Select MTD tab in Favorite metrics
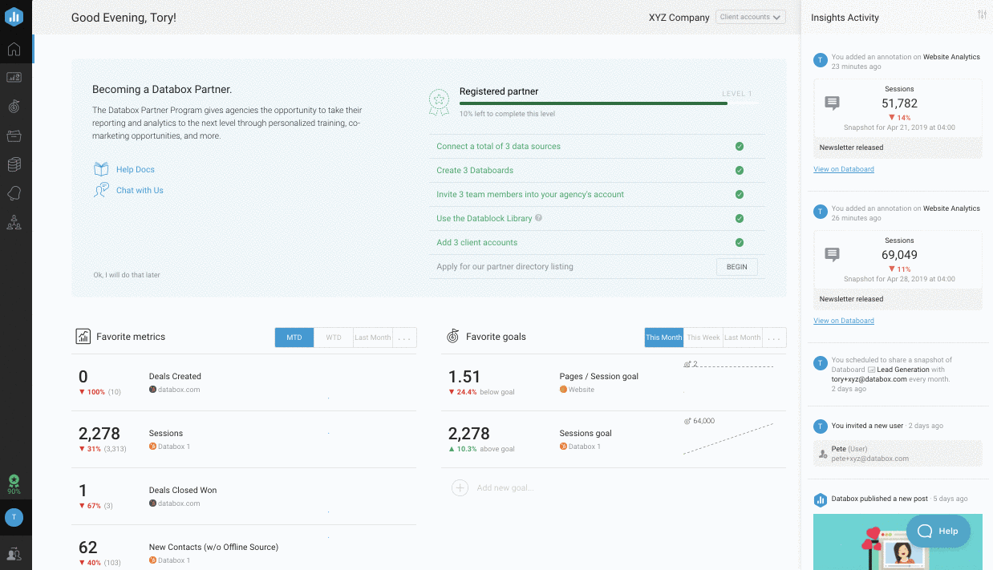Image resolution: width=993 pixels, height=570 pixels. click(x=294, y=338)
